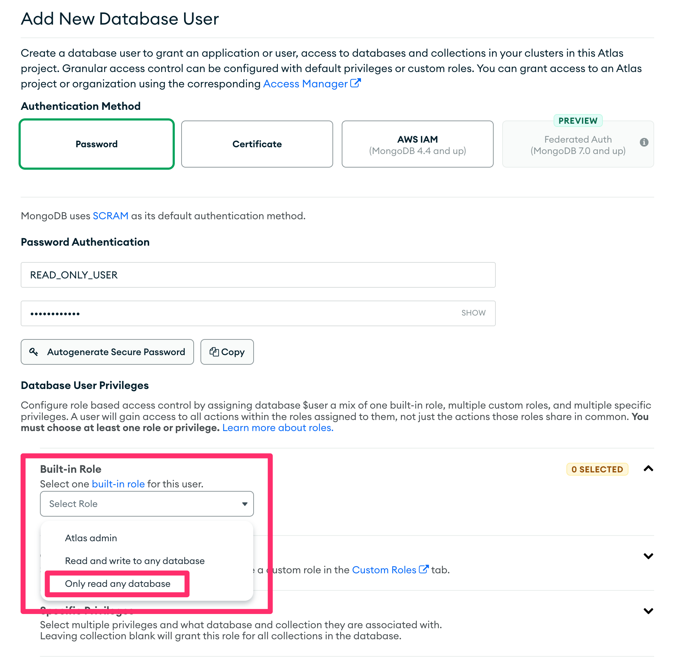The width and height of the screenshot is (677, 666).
Task: Expand the Custom Roles section chevron
Action: point(648,555)
